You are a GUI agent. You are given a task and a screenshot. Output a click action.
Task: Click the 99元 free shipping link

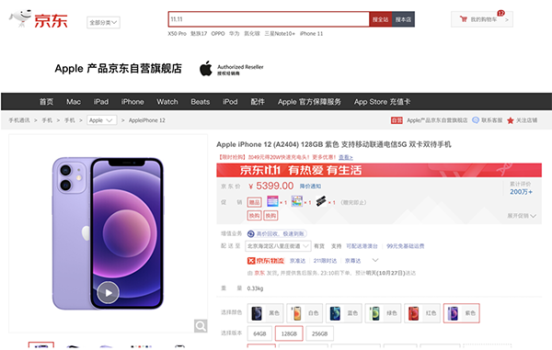(x=405, y=246)
